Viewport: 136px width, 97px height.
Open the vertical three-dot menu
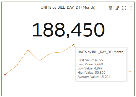(x=131, y=8)
